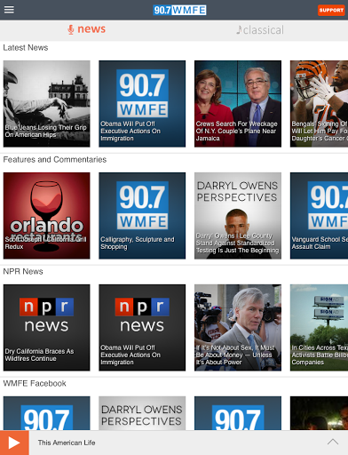Open Dry California Braces As Wildfires story
The image size is (348, 455).
46,328
